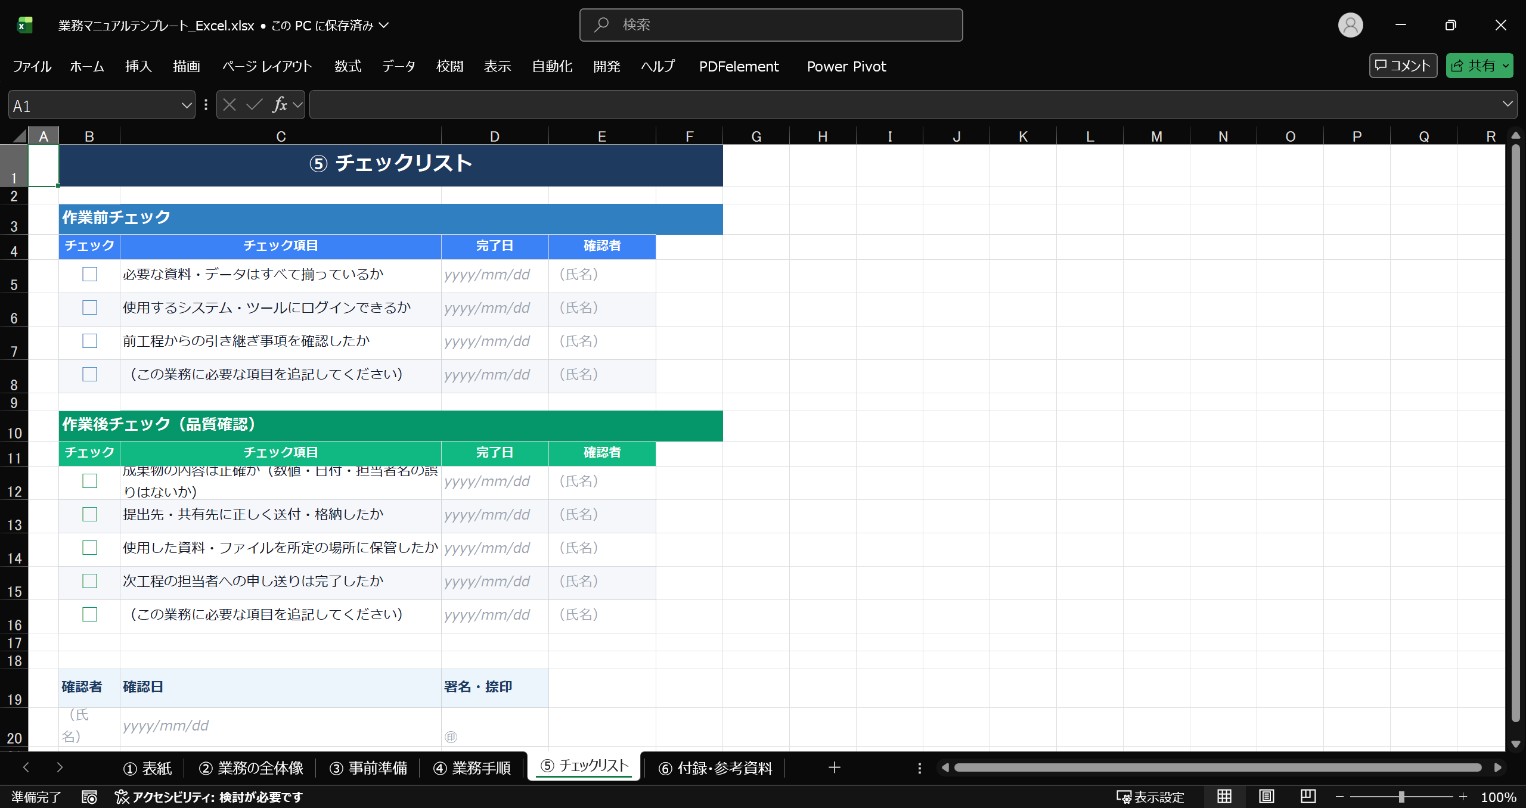1526x808 pixels.
Task: Click the formula bar cancel X icon
Action: 229,105
